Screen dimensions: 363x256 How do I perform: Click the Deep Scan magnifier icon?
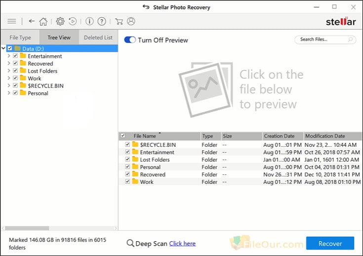coord(130,243)
